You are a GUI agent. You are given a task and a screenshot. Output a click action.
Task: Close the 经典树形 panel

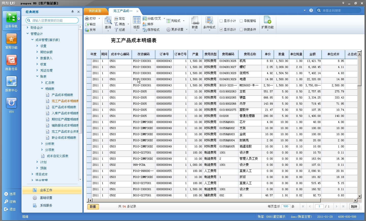click(79, 12)
